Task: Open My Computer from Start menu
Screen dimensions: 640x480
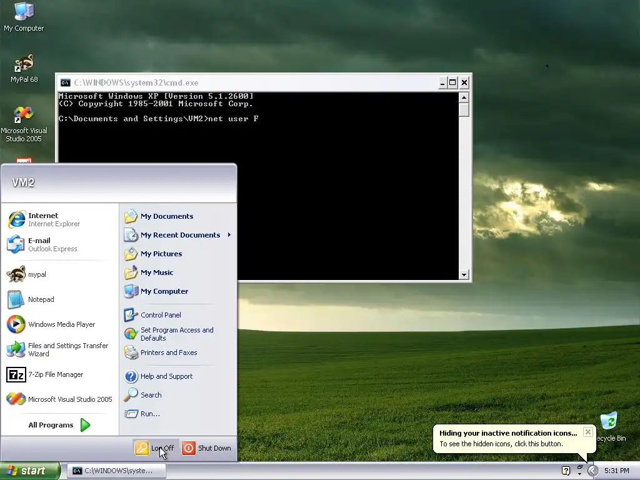Action: pos(178,291)
